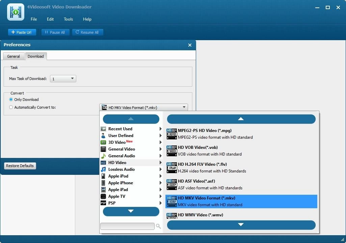
Task: Choose the Apple iPad category label
Action: [x=118, y=190]
